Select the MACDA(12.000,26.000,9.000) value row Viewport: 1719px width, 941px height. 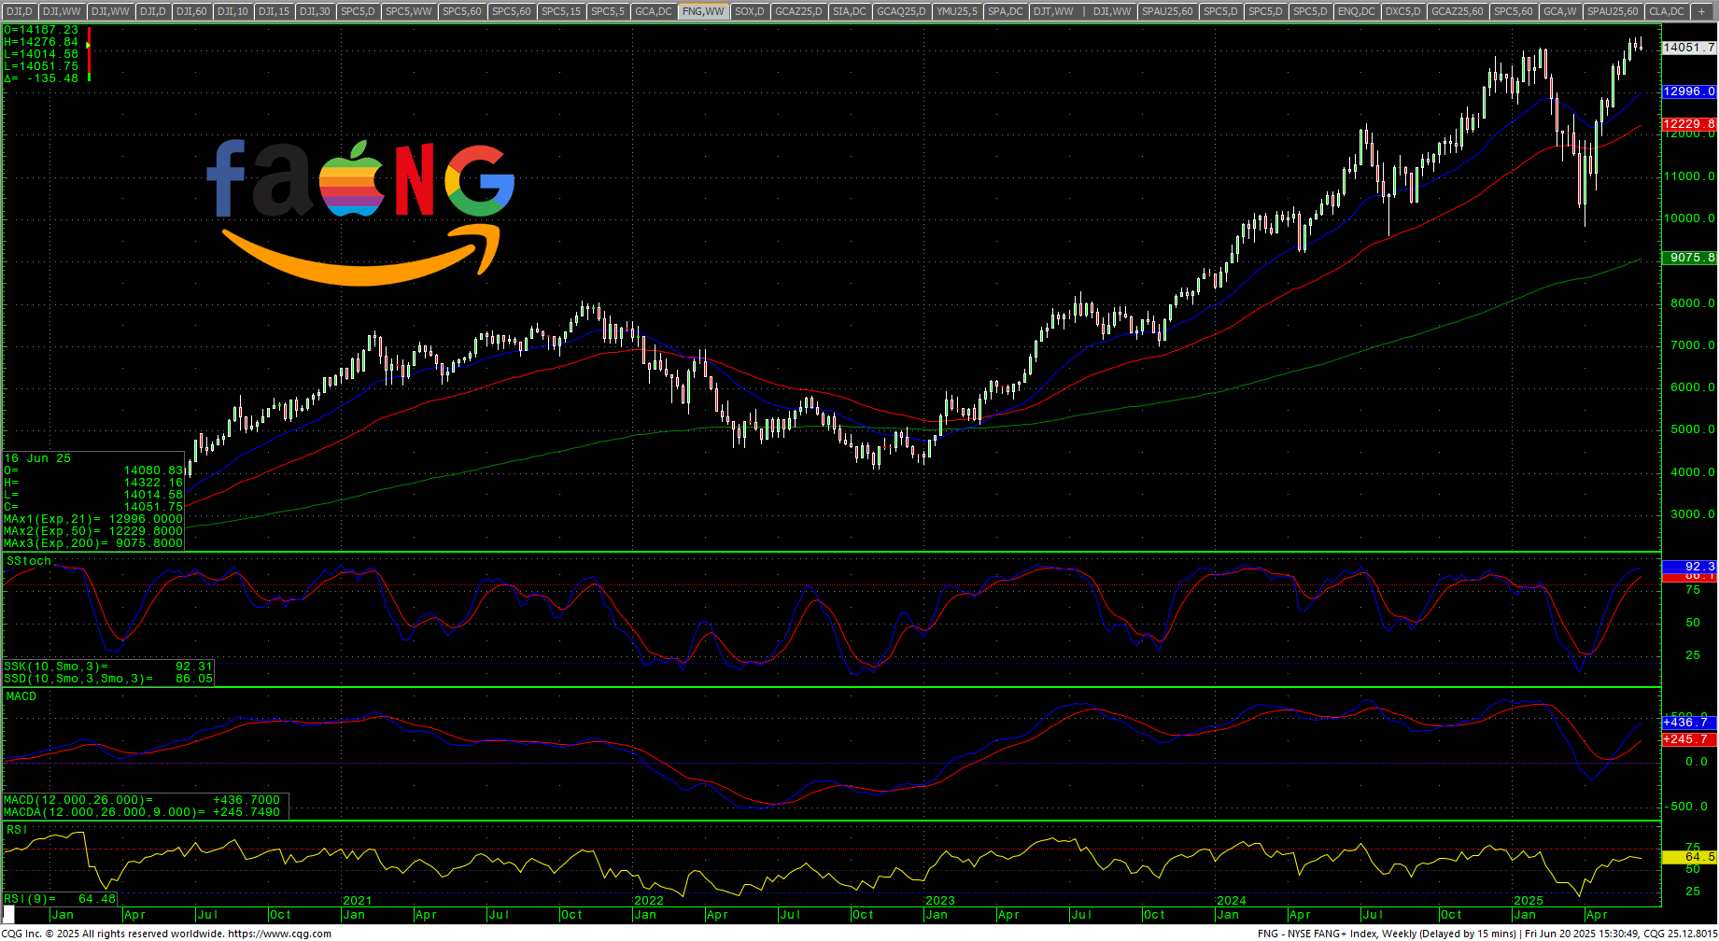point(143,812)
